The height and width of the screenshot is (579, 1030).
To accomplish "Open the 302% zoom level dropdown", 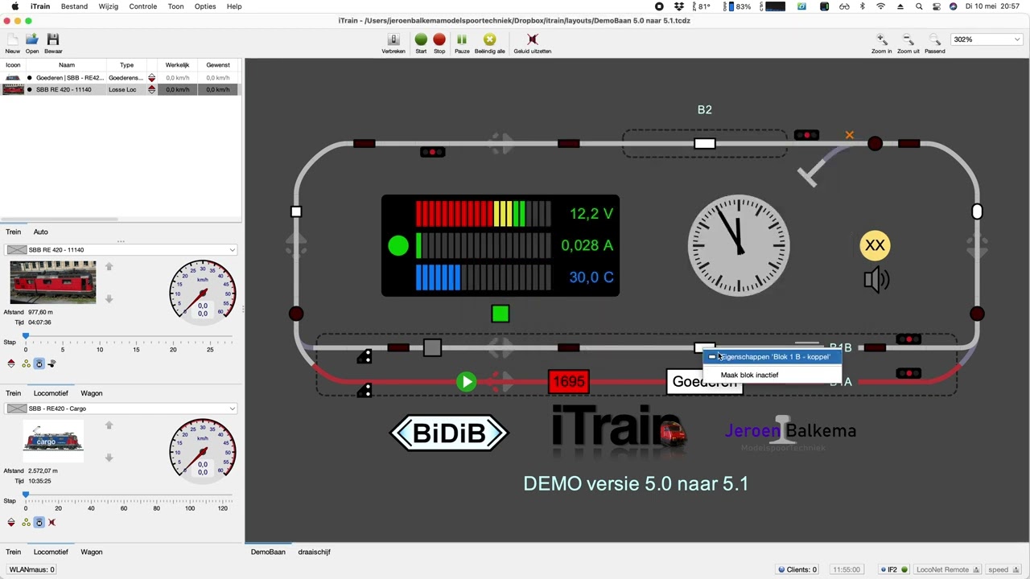I will (x=987, y=39).
